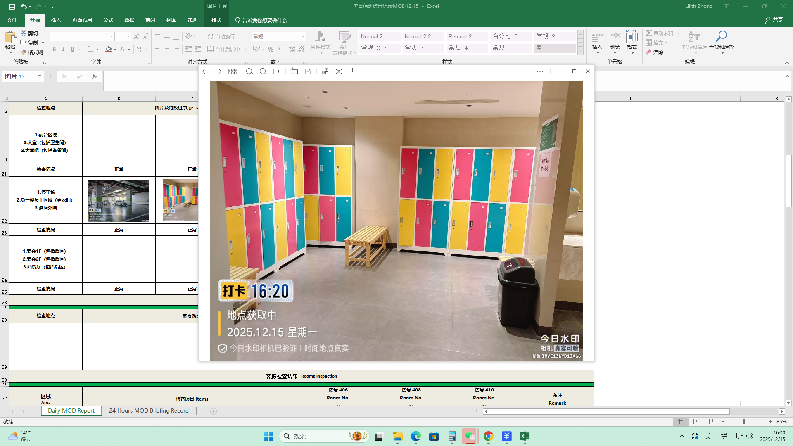Toggle italic formatting in ribbon

[63, 49]
